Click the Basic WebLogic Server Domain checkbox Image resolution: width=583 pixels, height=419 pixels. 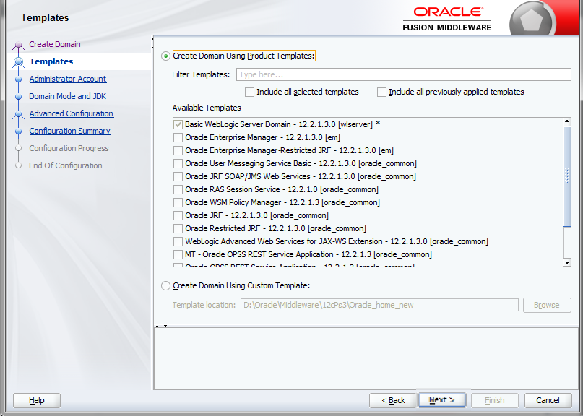[178, 124]
